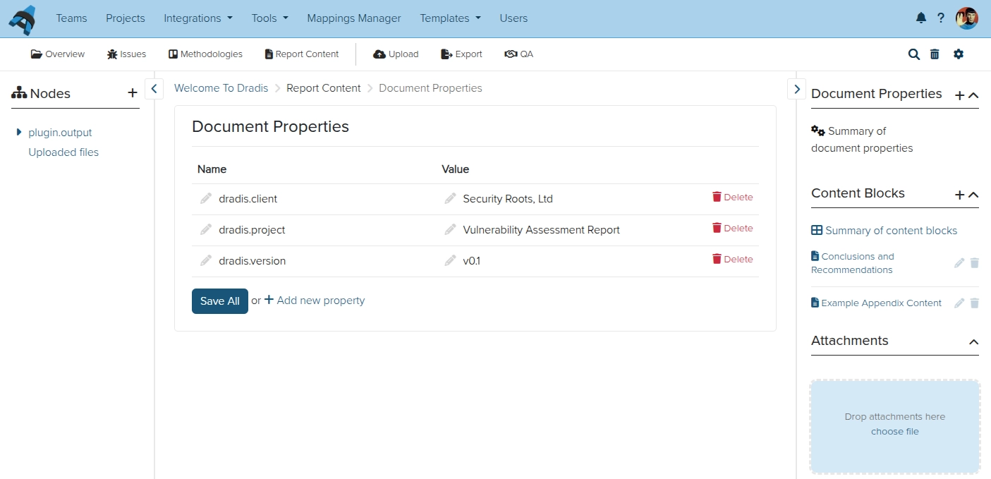Delete Example Appendix Content trash
Image resolution: width=991 pixels, height=479 pixels.
coord(975,303)
